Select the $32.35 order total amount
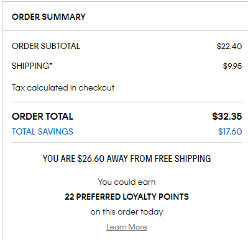This screenshot has height=240, width=248. coord(227,117)
